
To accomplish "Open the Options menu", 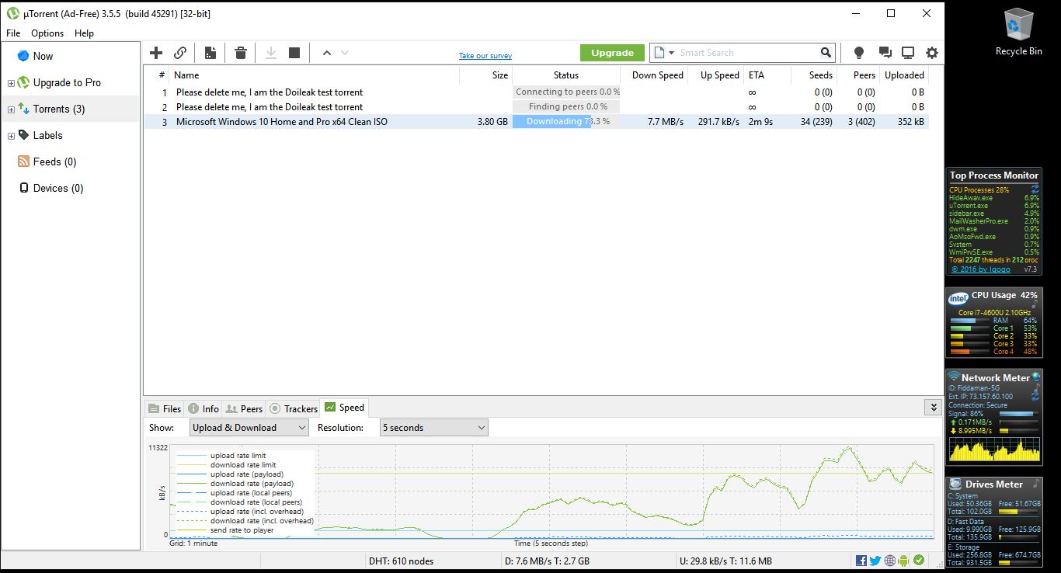I will pos(47,33).
